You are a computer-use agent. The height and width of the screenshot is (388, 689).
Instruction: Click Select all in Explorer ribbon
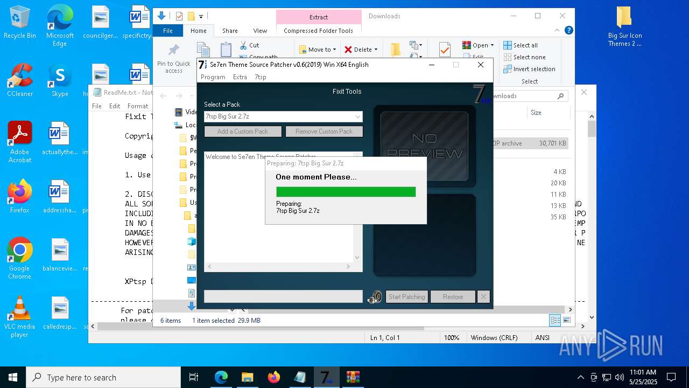coord(521,45)
